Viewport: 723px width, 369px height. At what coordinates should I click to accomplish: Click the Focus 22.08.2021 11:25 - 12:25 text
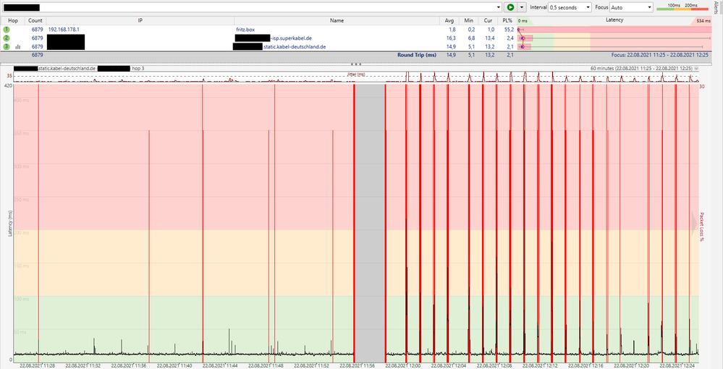pyautogui.click(x=660, y=55)
